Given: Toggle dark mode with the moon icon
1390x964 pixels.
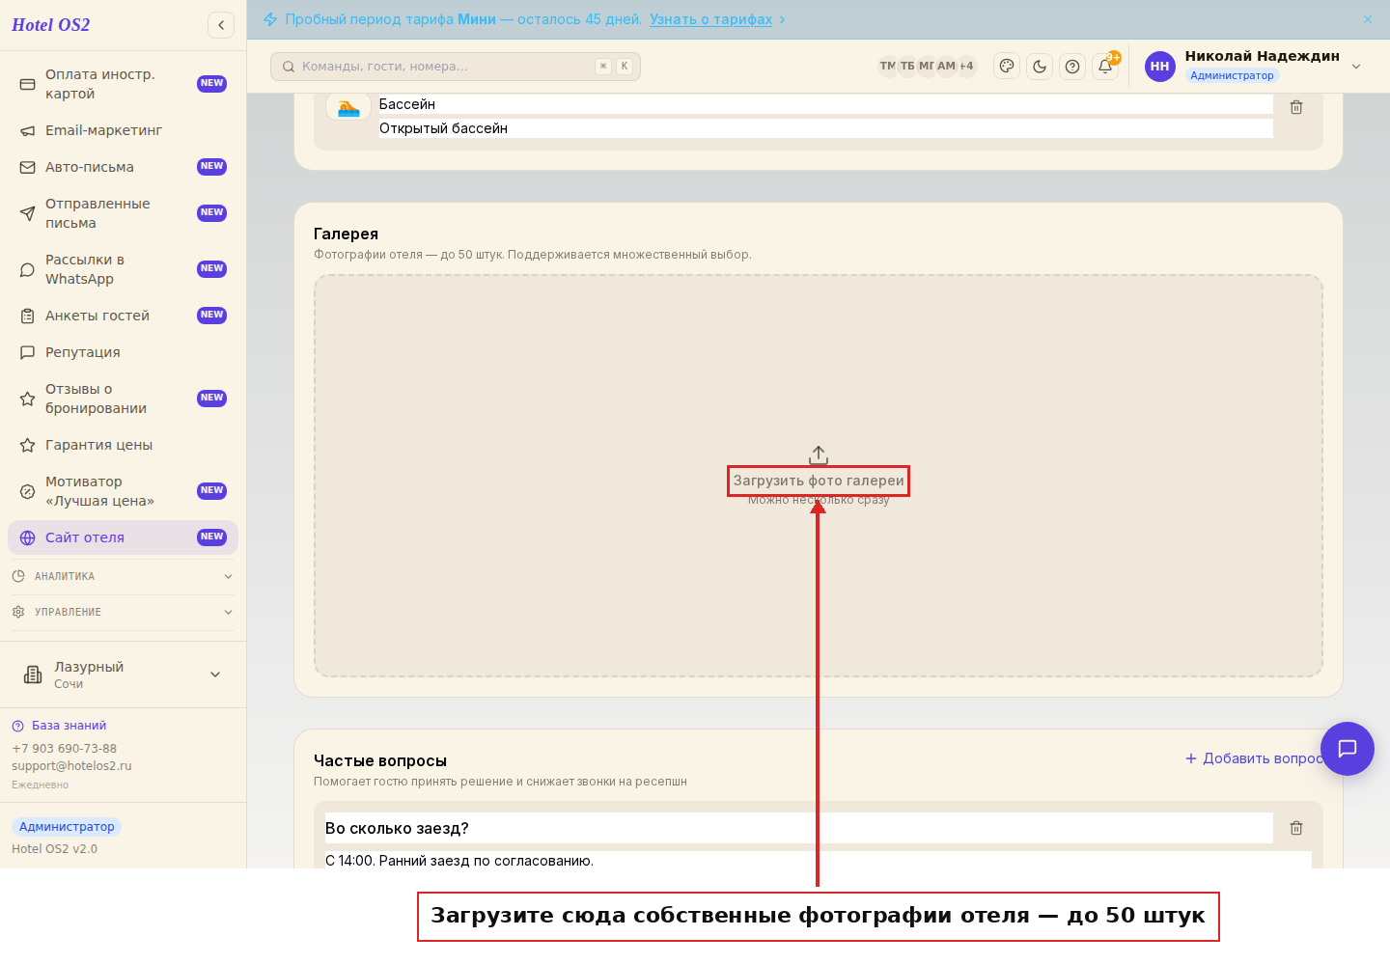Looking at the screenshot, I should [1040, 66].
